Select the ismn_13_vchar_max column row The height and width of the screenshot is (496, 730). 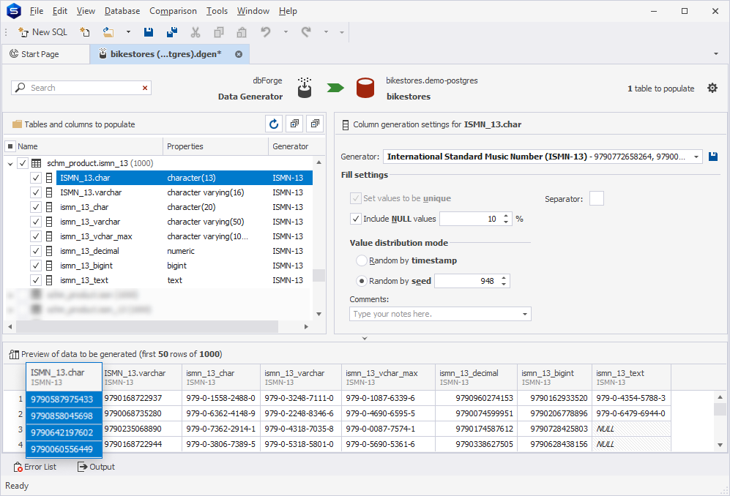tap(184, 236)
